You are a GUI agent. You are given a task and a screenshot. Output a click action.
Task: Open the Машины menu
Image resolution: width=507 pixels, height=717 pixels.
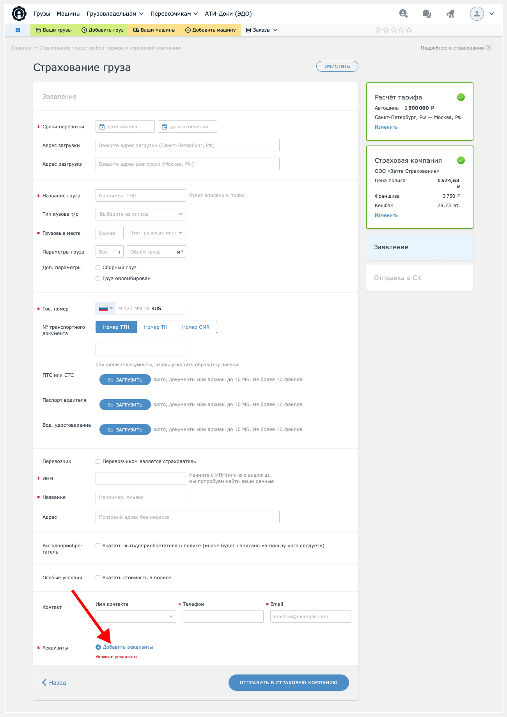click(x=69, y=14)
